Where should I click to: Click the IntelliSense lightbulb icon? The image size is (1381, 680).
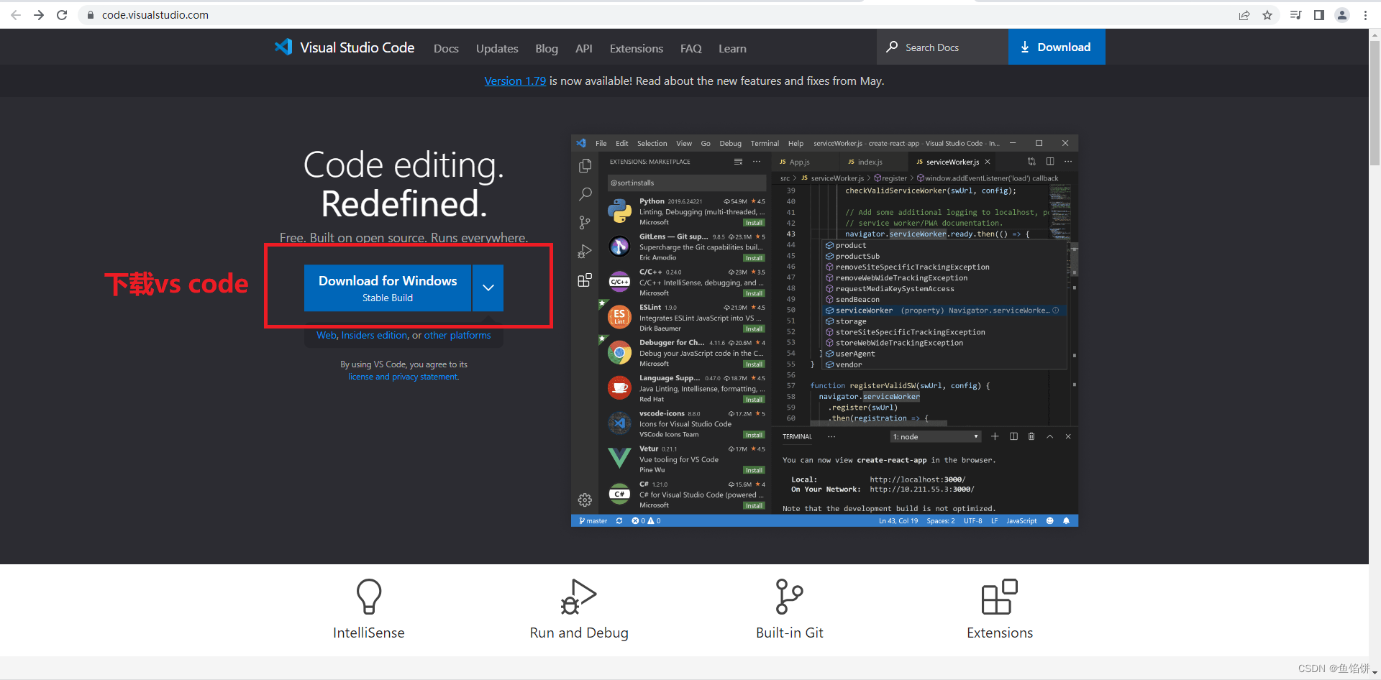(369, 597)
